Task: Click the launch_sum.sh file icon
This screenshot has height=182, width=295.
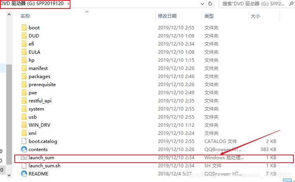Action: pos(24,166)
